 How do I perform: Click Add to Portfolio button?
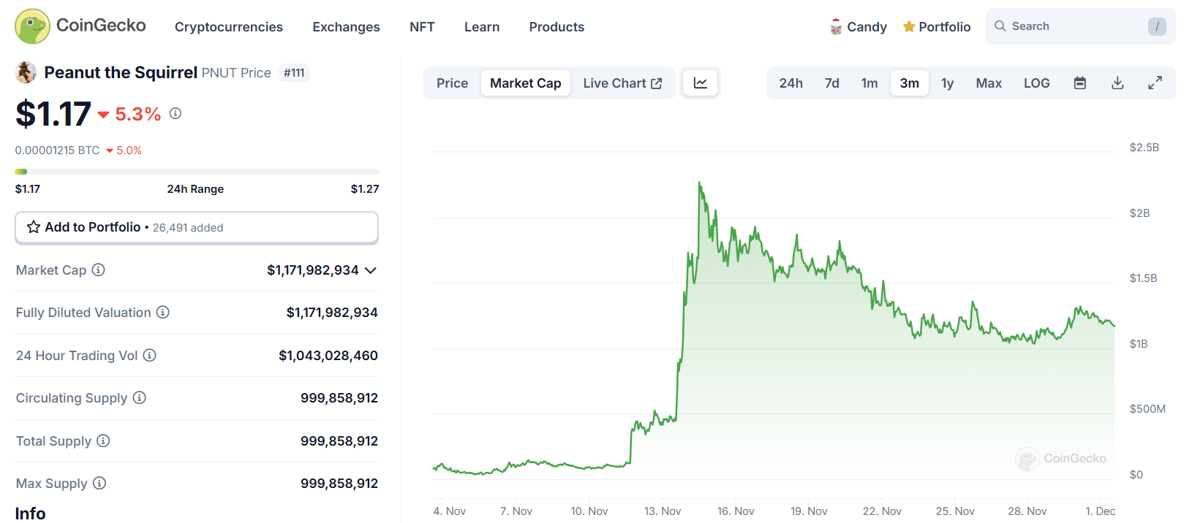coord(197,227)
